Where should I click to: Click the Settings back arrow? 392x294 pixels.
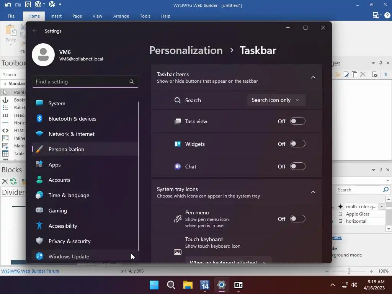pos(34,31)
